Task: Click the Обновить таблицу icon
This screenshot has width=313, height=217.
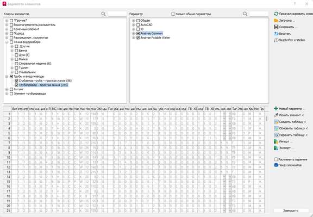Action: [x=276, y=128]
